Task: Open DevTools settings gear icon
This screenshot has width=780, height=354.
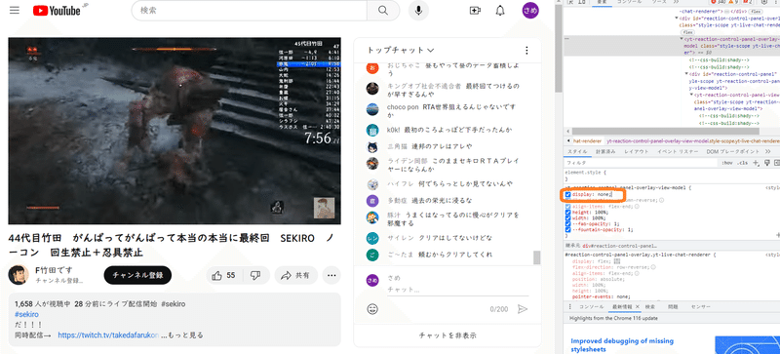Action: (x=764, y=2)
